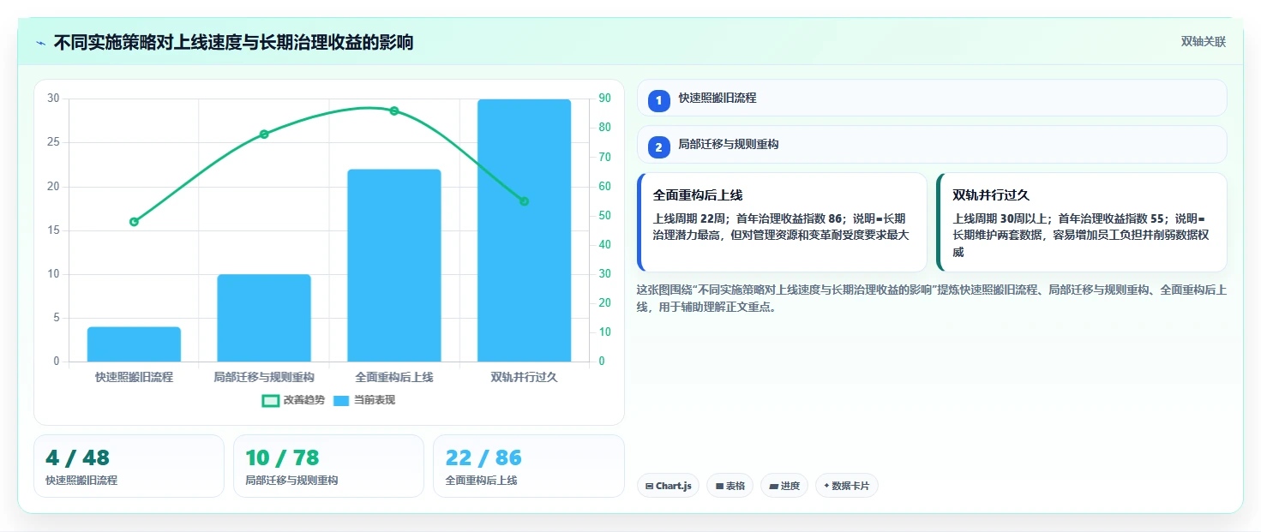This screenshot has height=532, width=1261.
Task: Click the lightning icon beside the title
Action: coord(41,42)
